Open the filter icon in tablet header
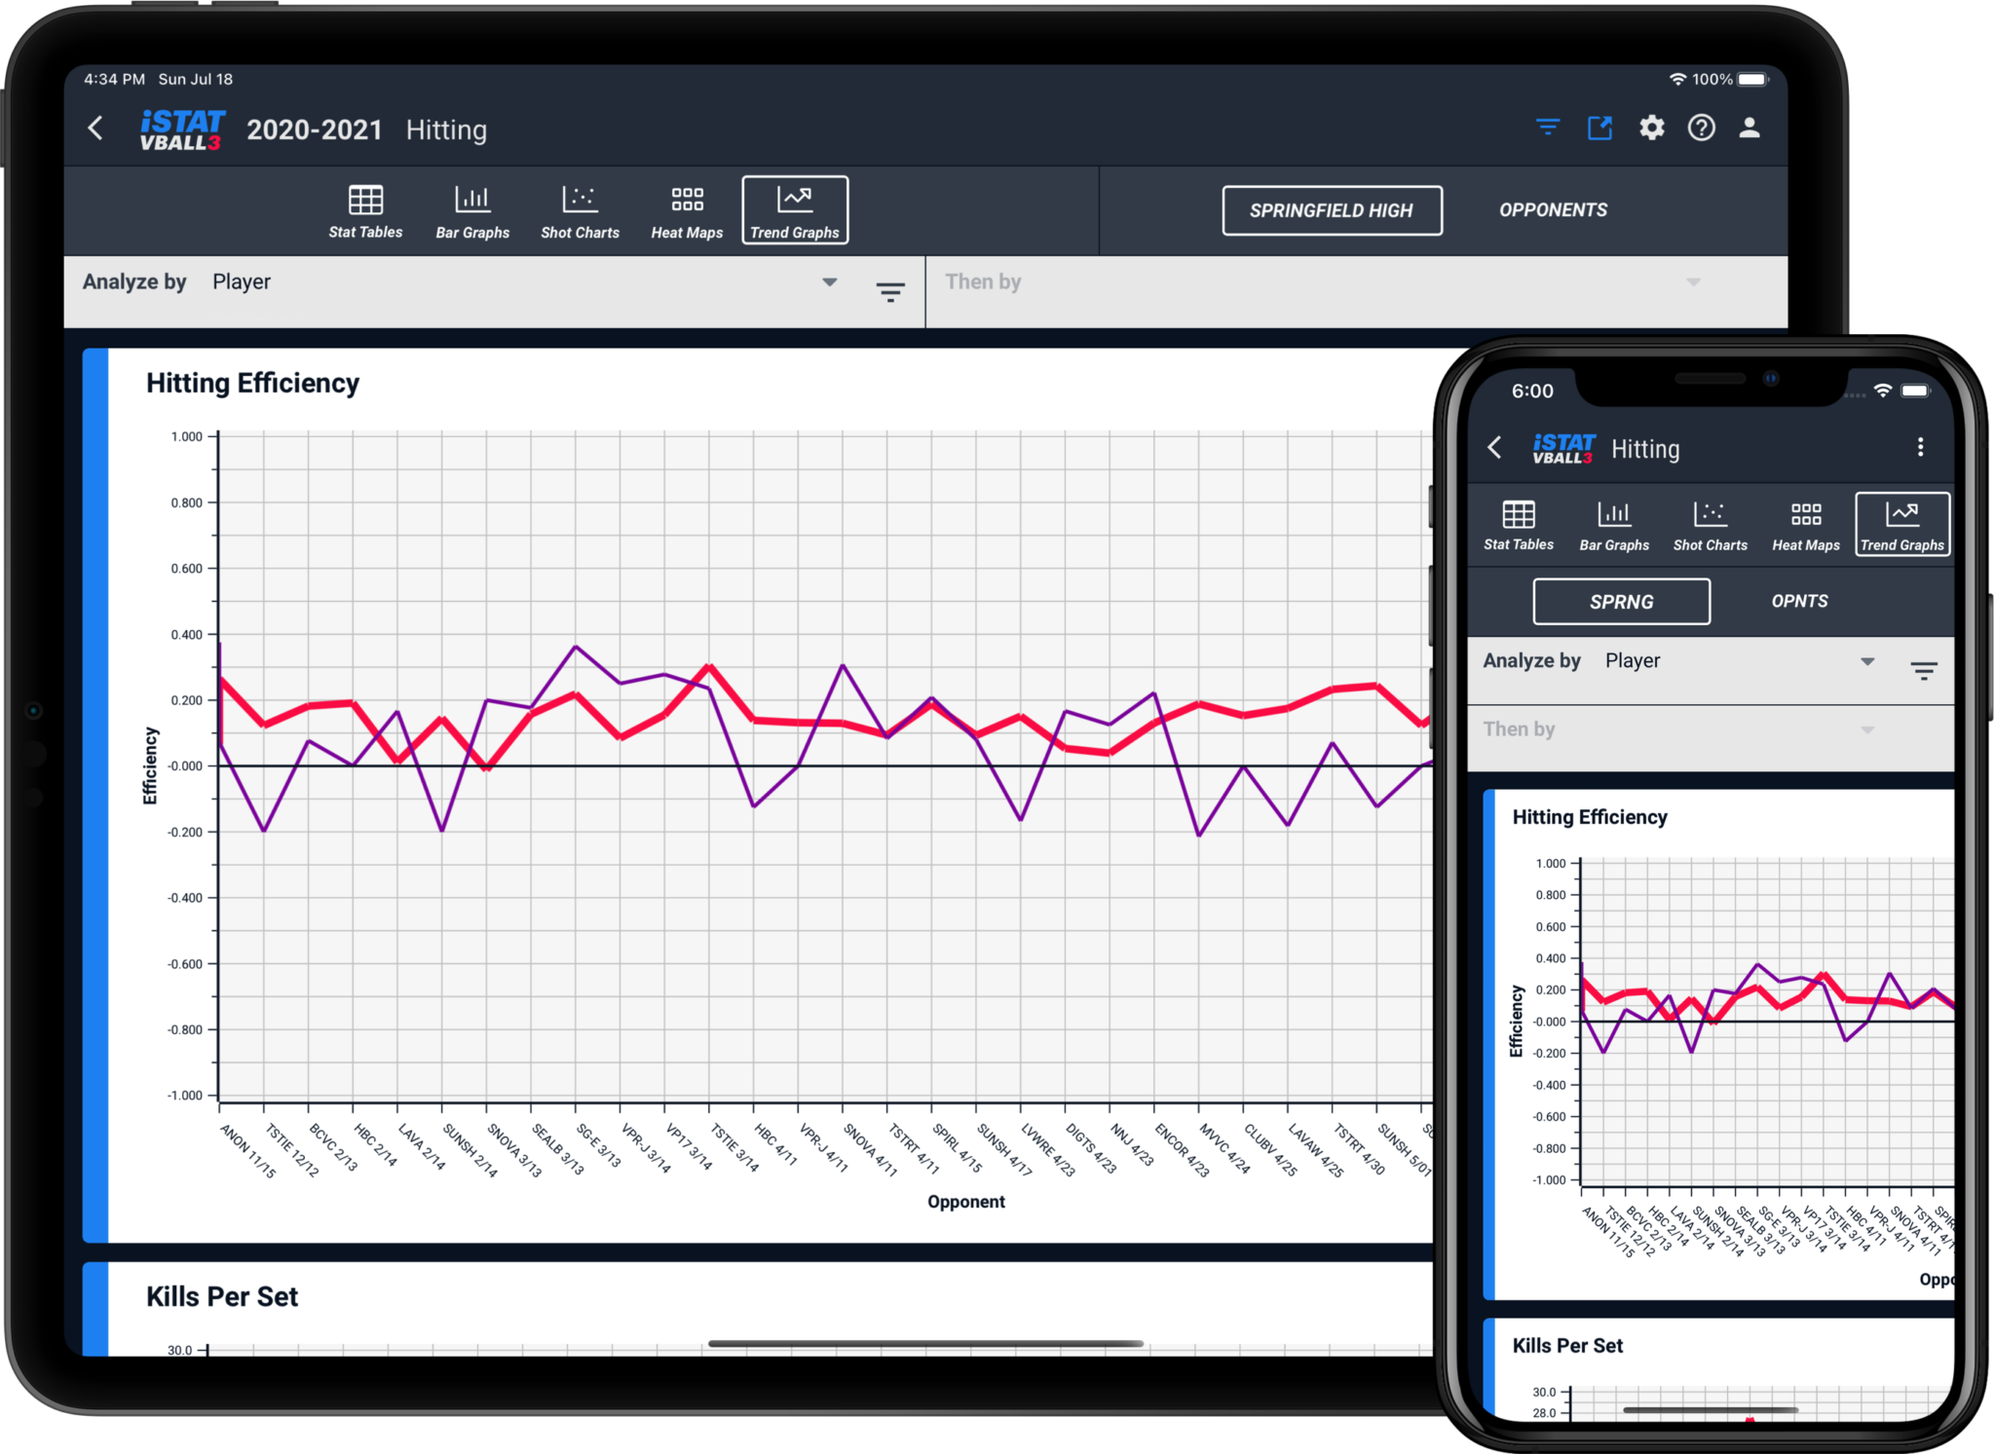 pos(1547,128)
